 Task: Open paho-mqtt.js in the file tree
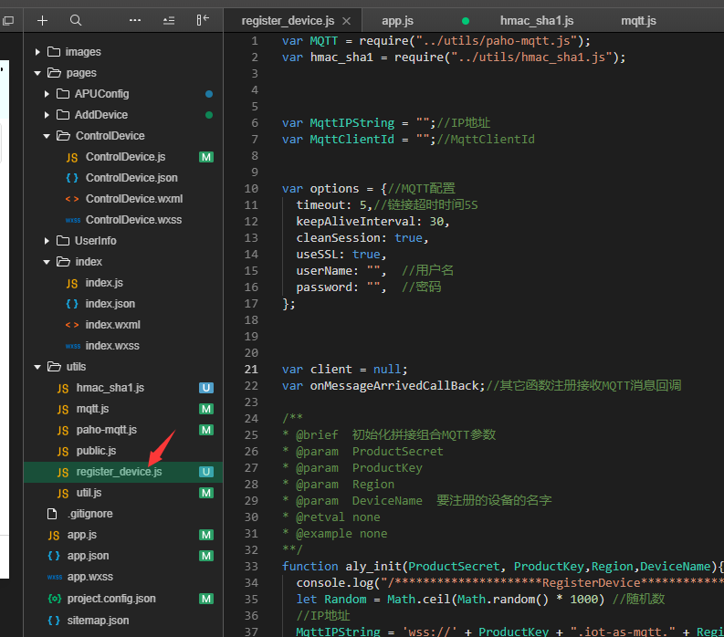pos(106,430)
